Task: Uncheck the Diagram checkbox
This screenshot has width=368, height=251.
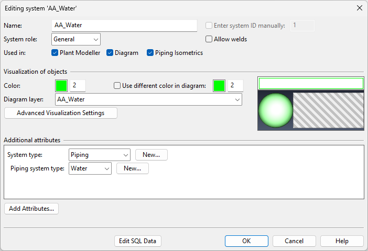Action: pyautogui.click(x=110, y=53)
